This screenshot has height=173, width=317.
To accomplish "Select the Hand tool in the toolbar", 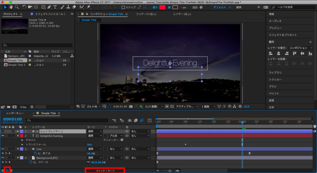I will point(11,7).
